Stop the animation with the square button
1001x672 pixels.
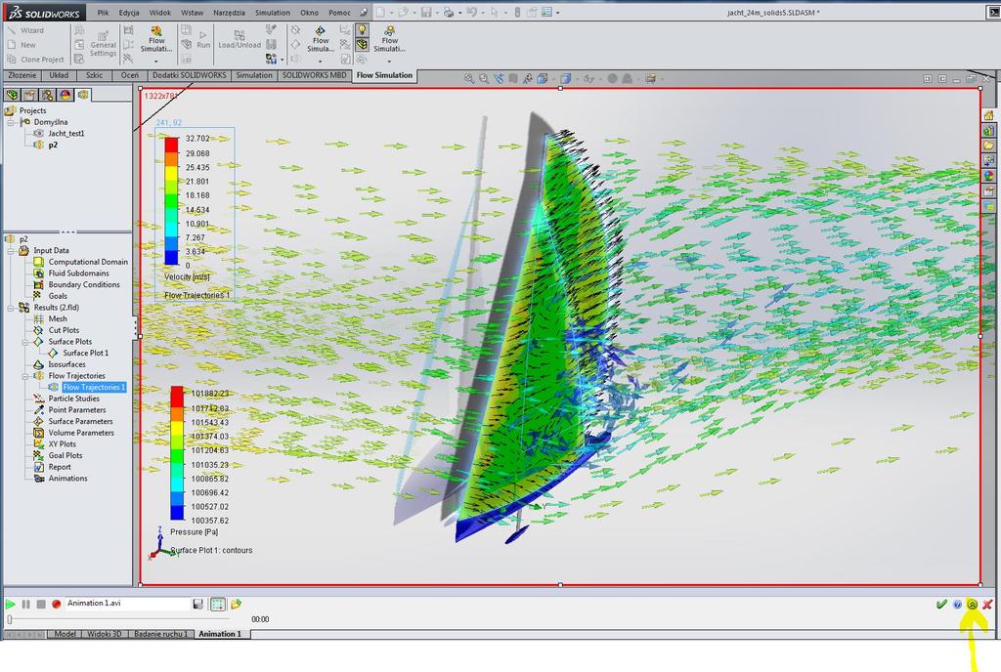tap(41, 604)
